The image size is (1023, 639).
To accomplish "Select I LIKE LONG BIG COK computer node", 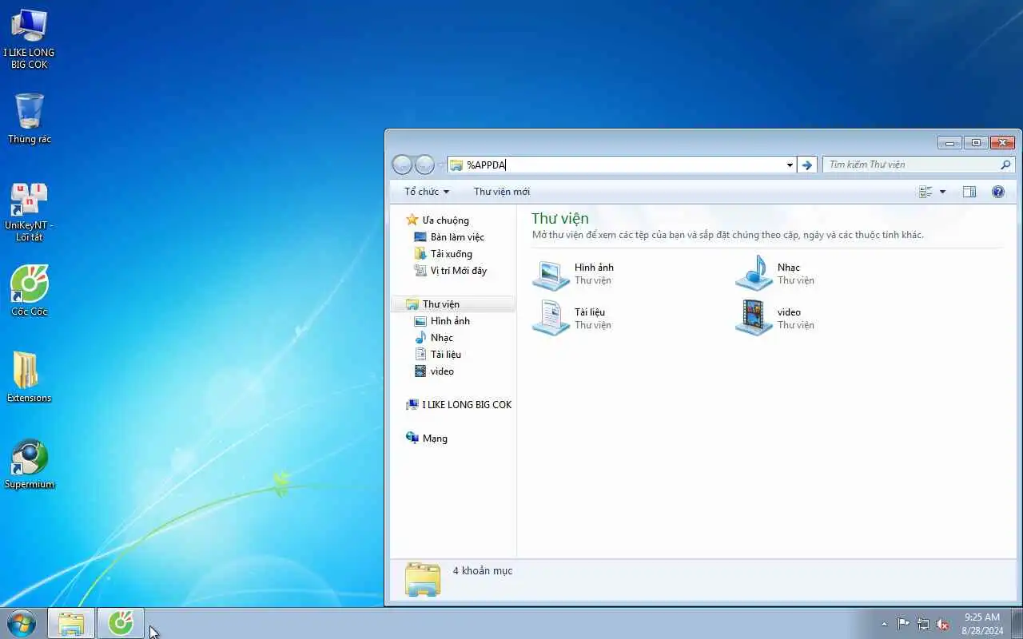I will pos(459,405).
